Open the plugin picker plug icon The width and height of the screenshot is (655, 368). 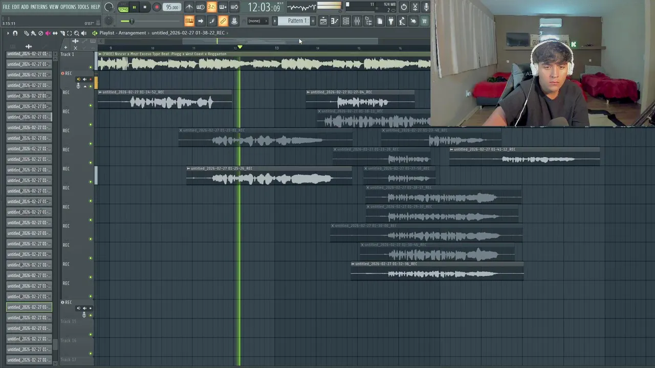(x=391, y=21)
